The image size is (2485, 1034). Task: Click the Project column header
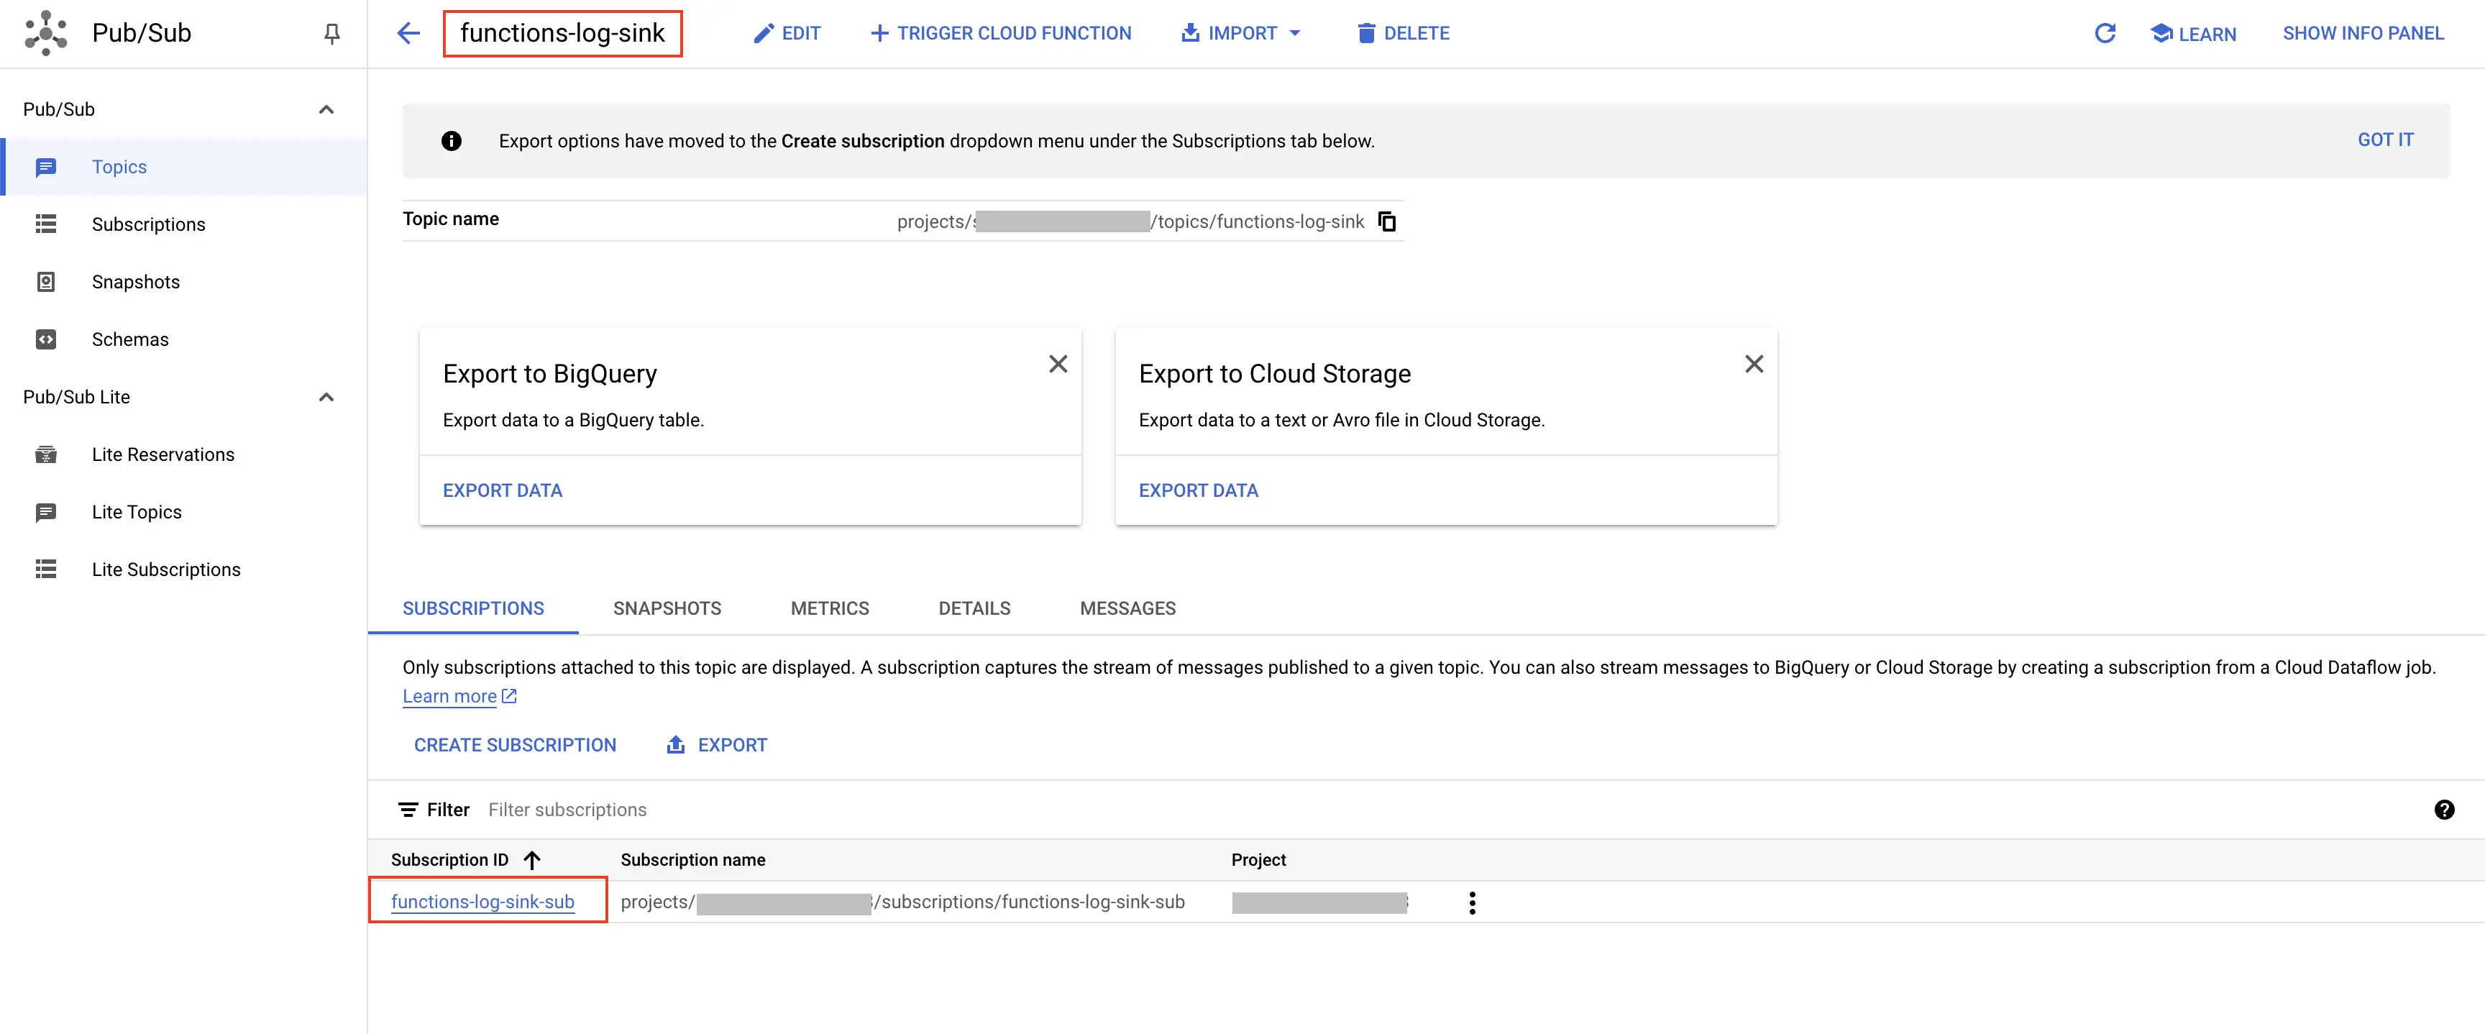click(x=1258, y=859)
